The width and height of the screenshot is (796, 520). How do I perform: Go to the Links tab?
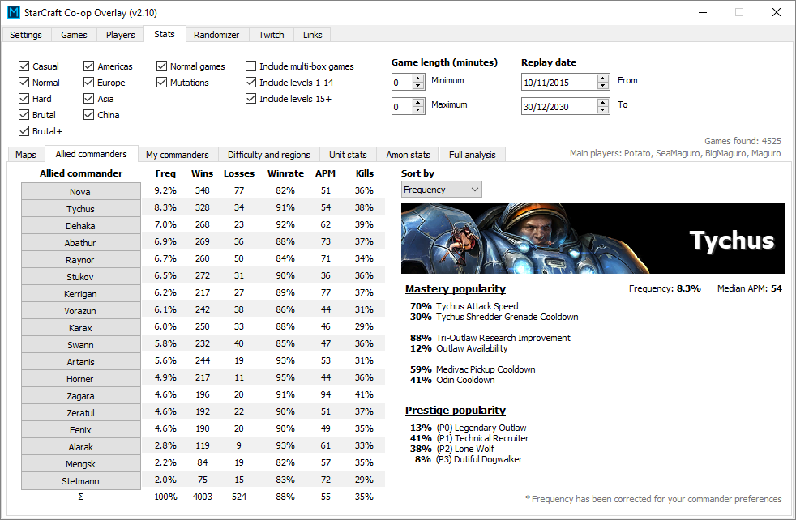312,35
